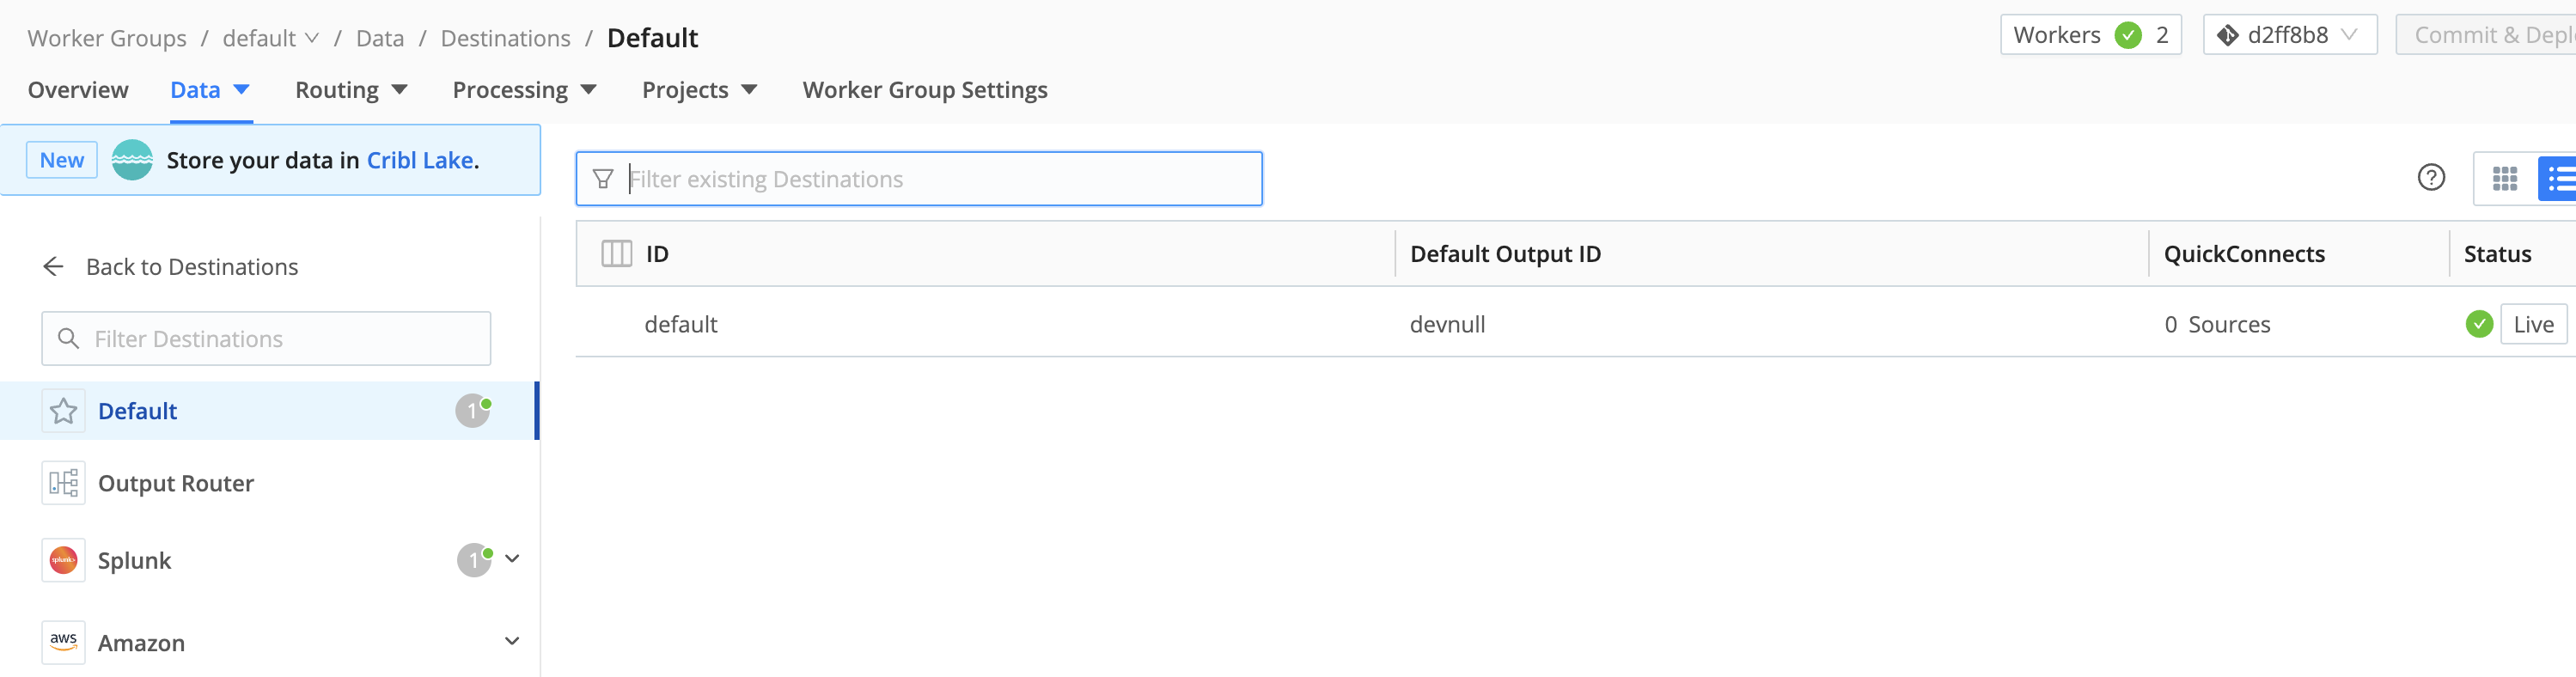Click the Amazon AWS logo icon
The width and height of the screenshot is (2576, 677).
63,642
